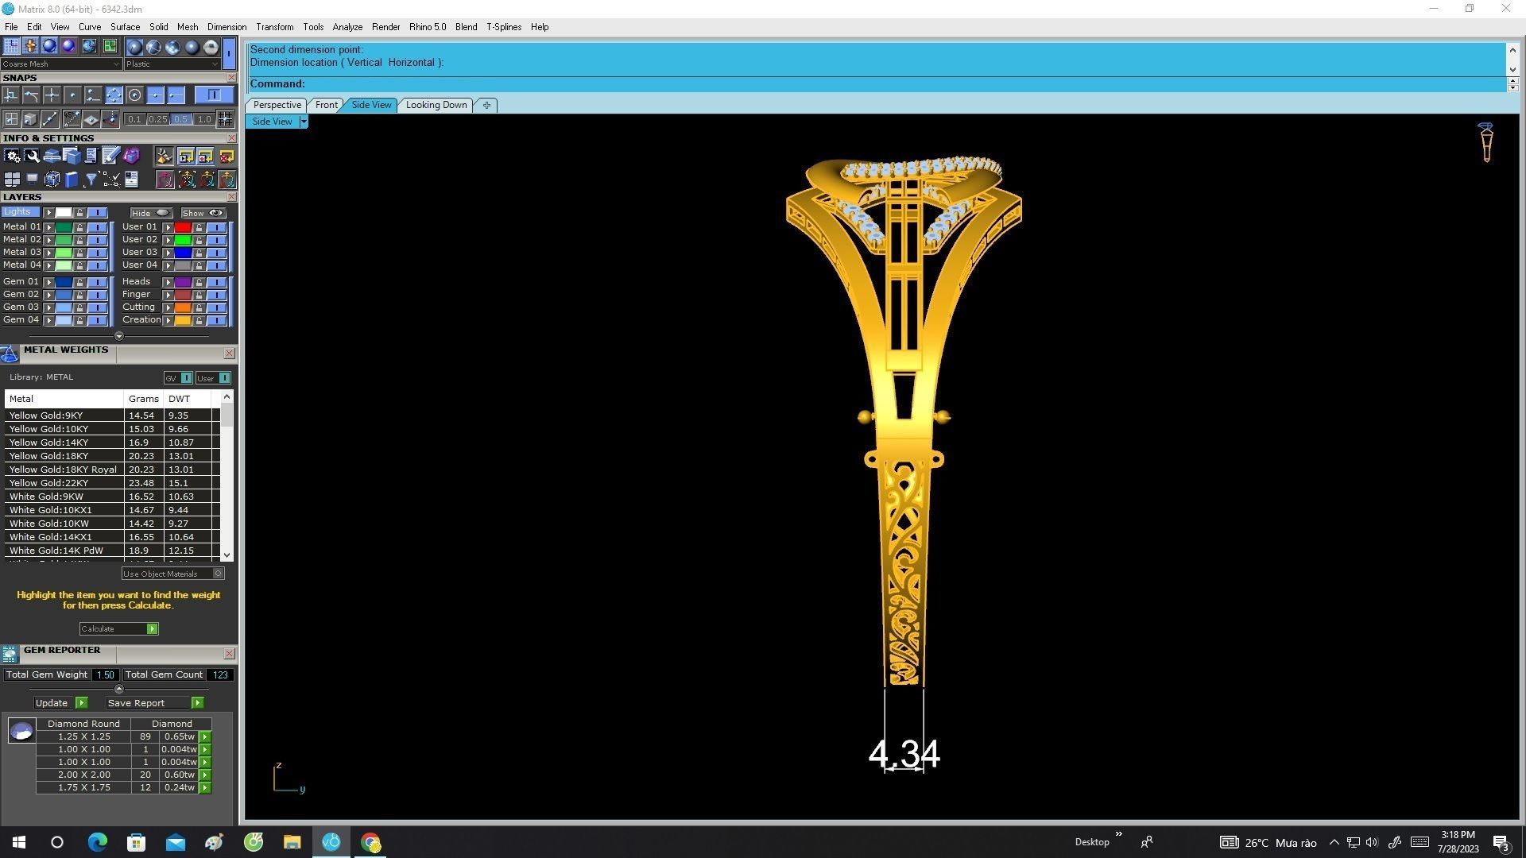Expand the Gem 01 layer arrow
This screenshot has width=1526, height=858.
point(49,282)
